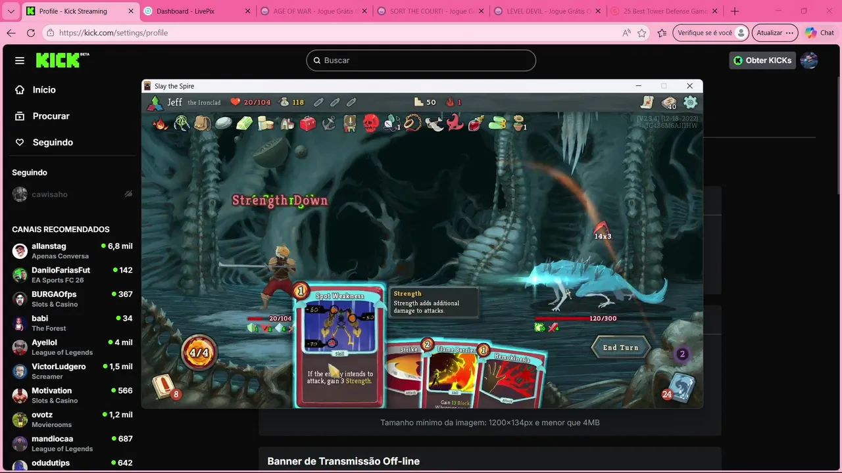The height and width of the screenshot is (473, 842).
Task: Inspect the white feather wing relic
Action: click(434, 123)
